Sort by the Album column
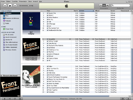 pos(102,11)
